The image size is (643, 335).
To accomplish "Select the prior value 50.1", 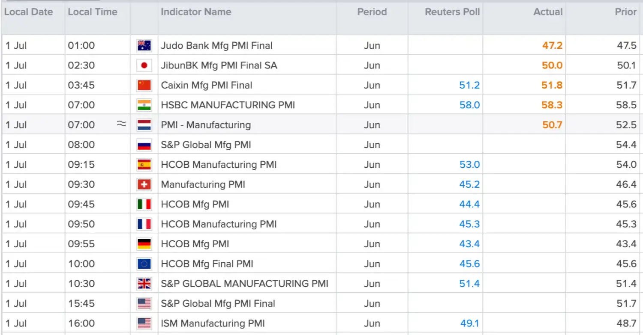I will click(626, 65).
